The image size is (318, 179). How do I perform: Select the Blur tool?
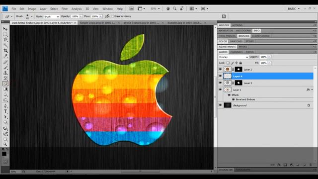pyautogui.click(x=5, y=94)
